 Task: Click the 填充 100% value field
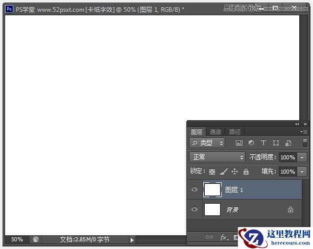[288, 172]
